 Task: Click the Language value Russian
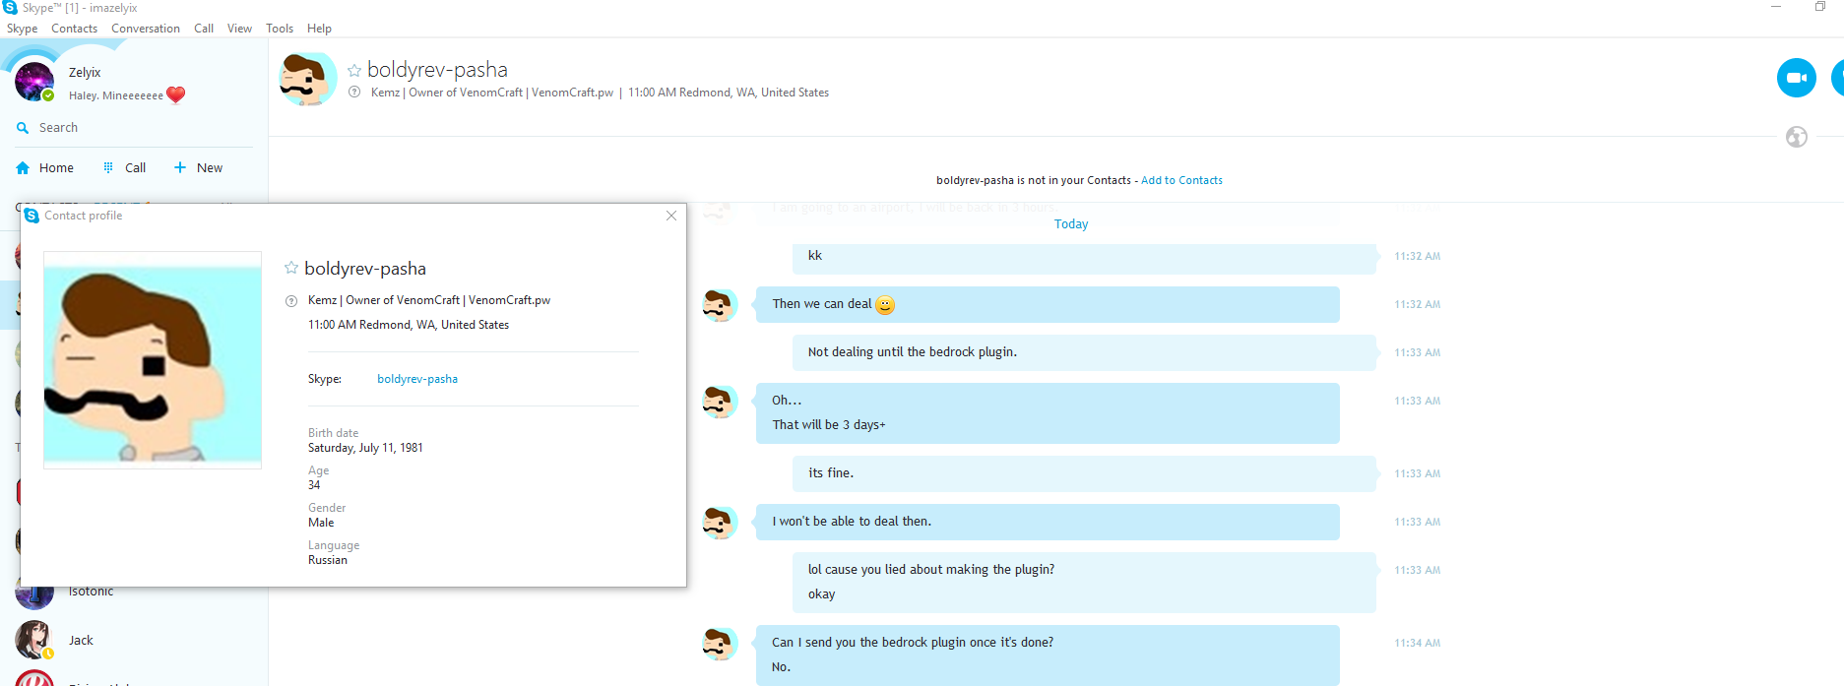[x=328, y=560]
